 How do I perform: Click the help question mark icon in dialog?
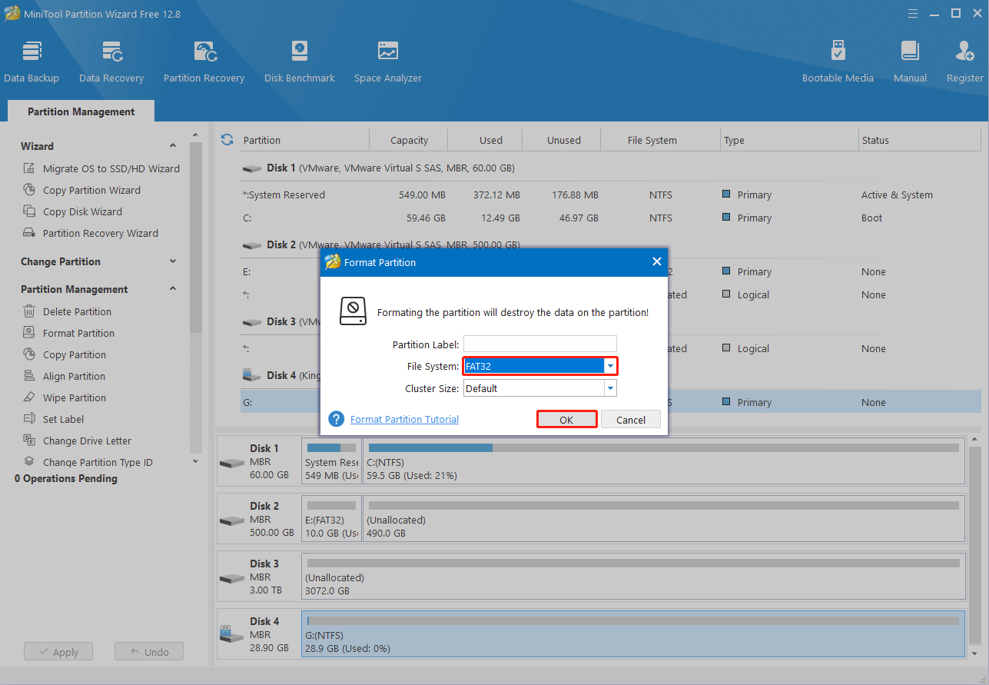(x=336, y=419)
